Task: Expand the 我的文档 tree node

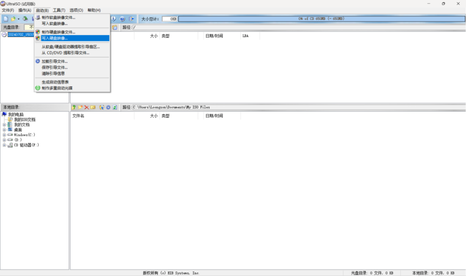Action: pos(4,125)
